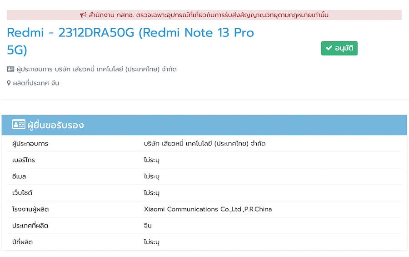Click the ผลิตที่ประเทศ จีน text below title
Screen dimensions: 409x257
pyautogui.click(x=36, y=83)
